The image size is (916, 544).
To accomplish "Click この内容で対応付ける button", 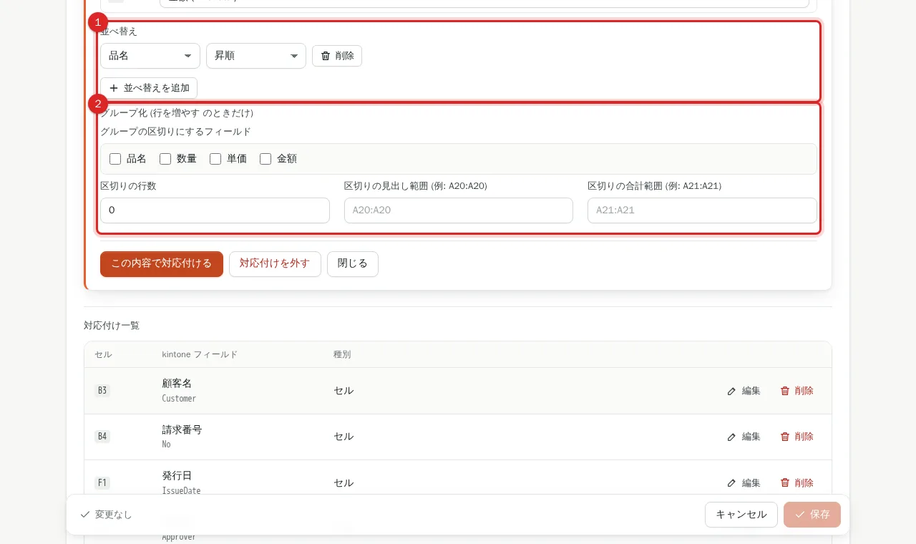I will coord(162,263).
